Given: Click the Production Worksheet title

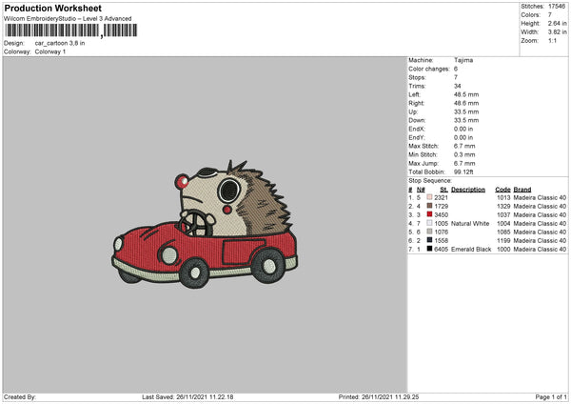Looking at the screenshot, I should tap(52, 8).
